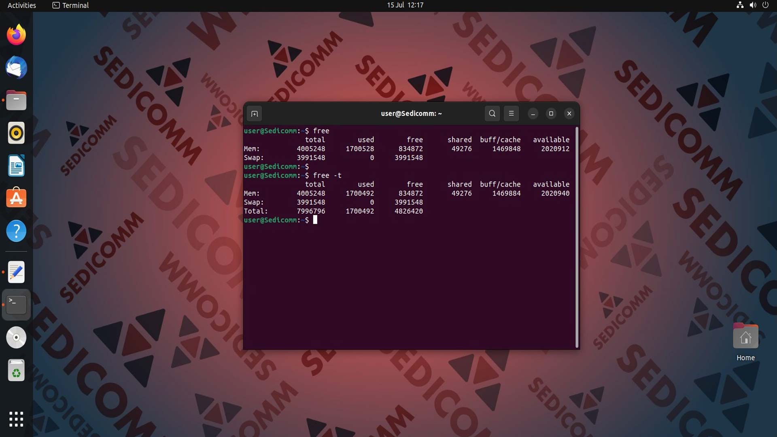
Task: Open the Files manager in the dock
Action: [x=16, y=100]
